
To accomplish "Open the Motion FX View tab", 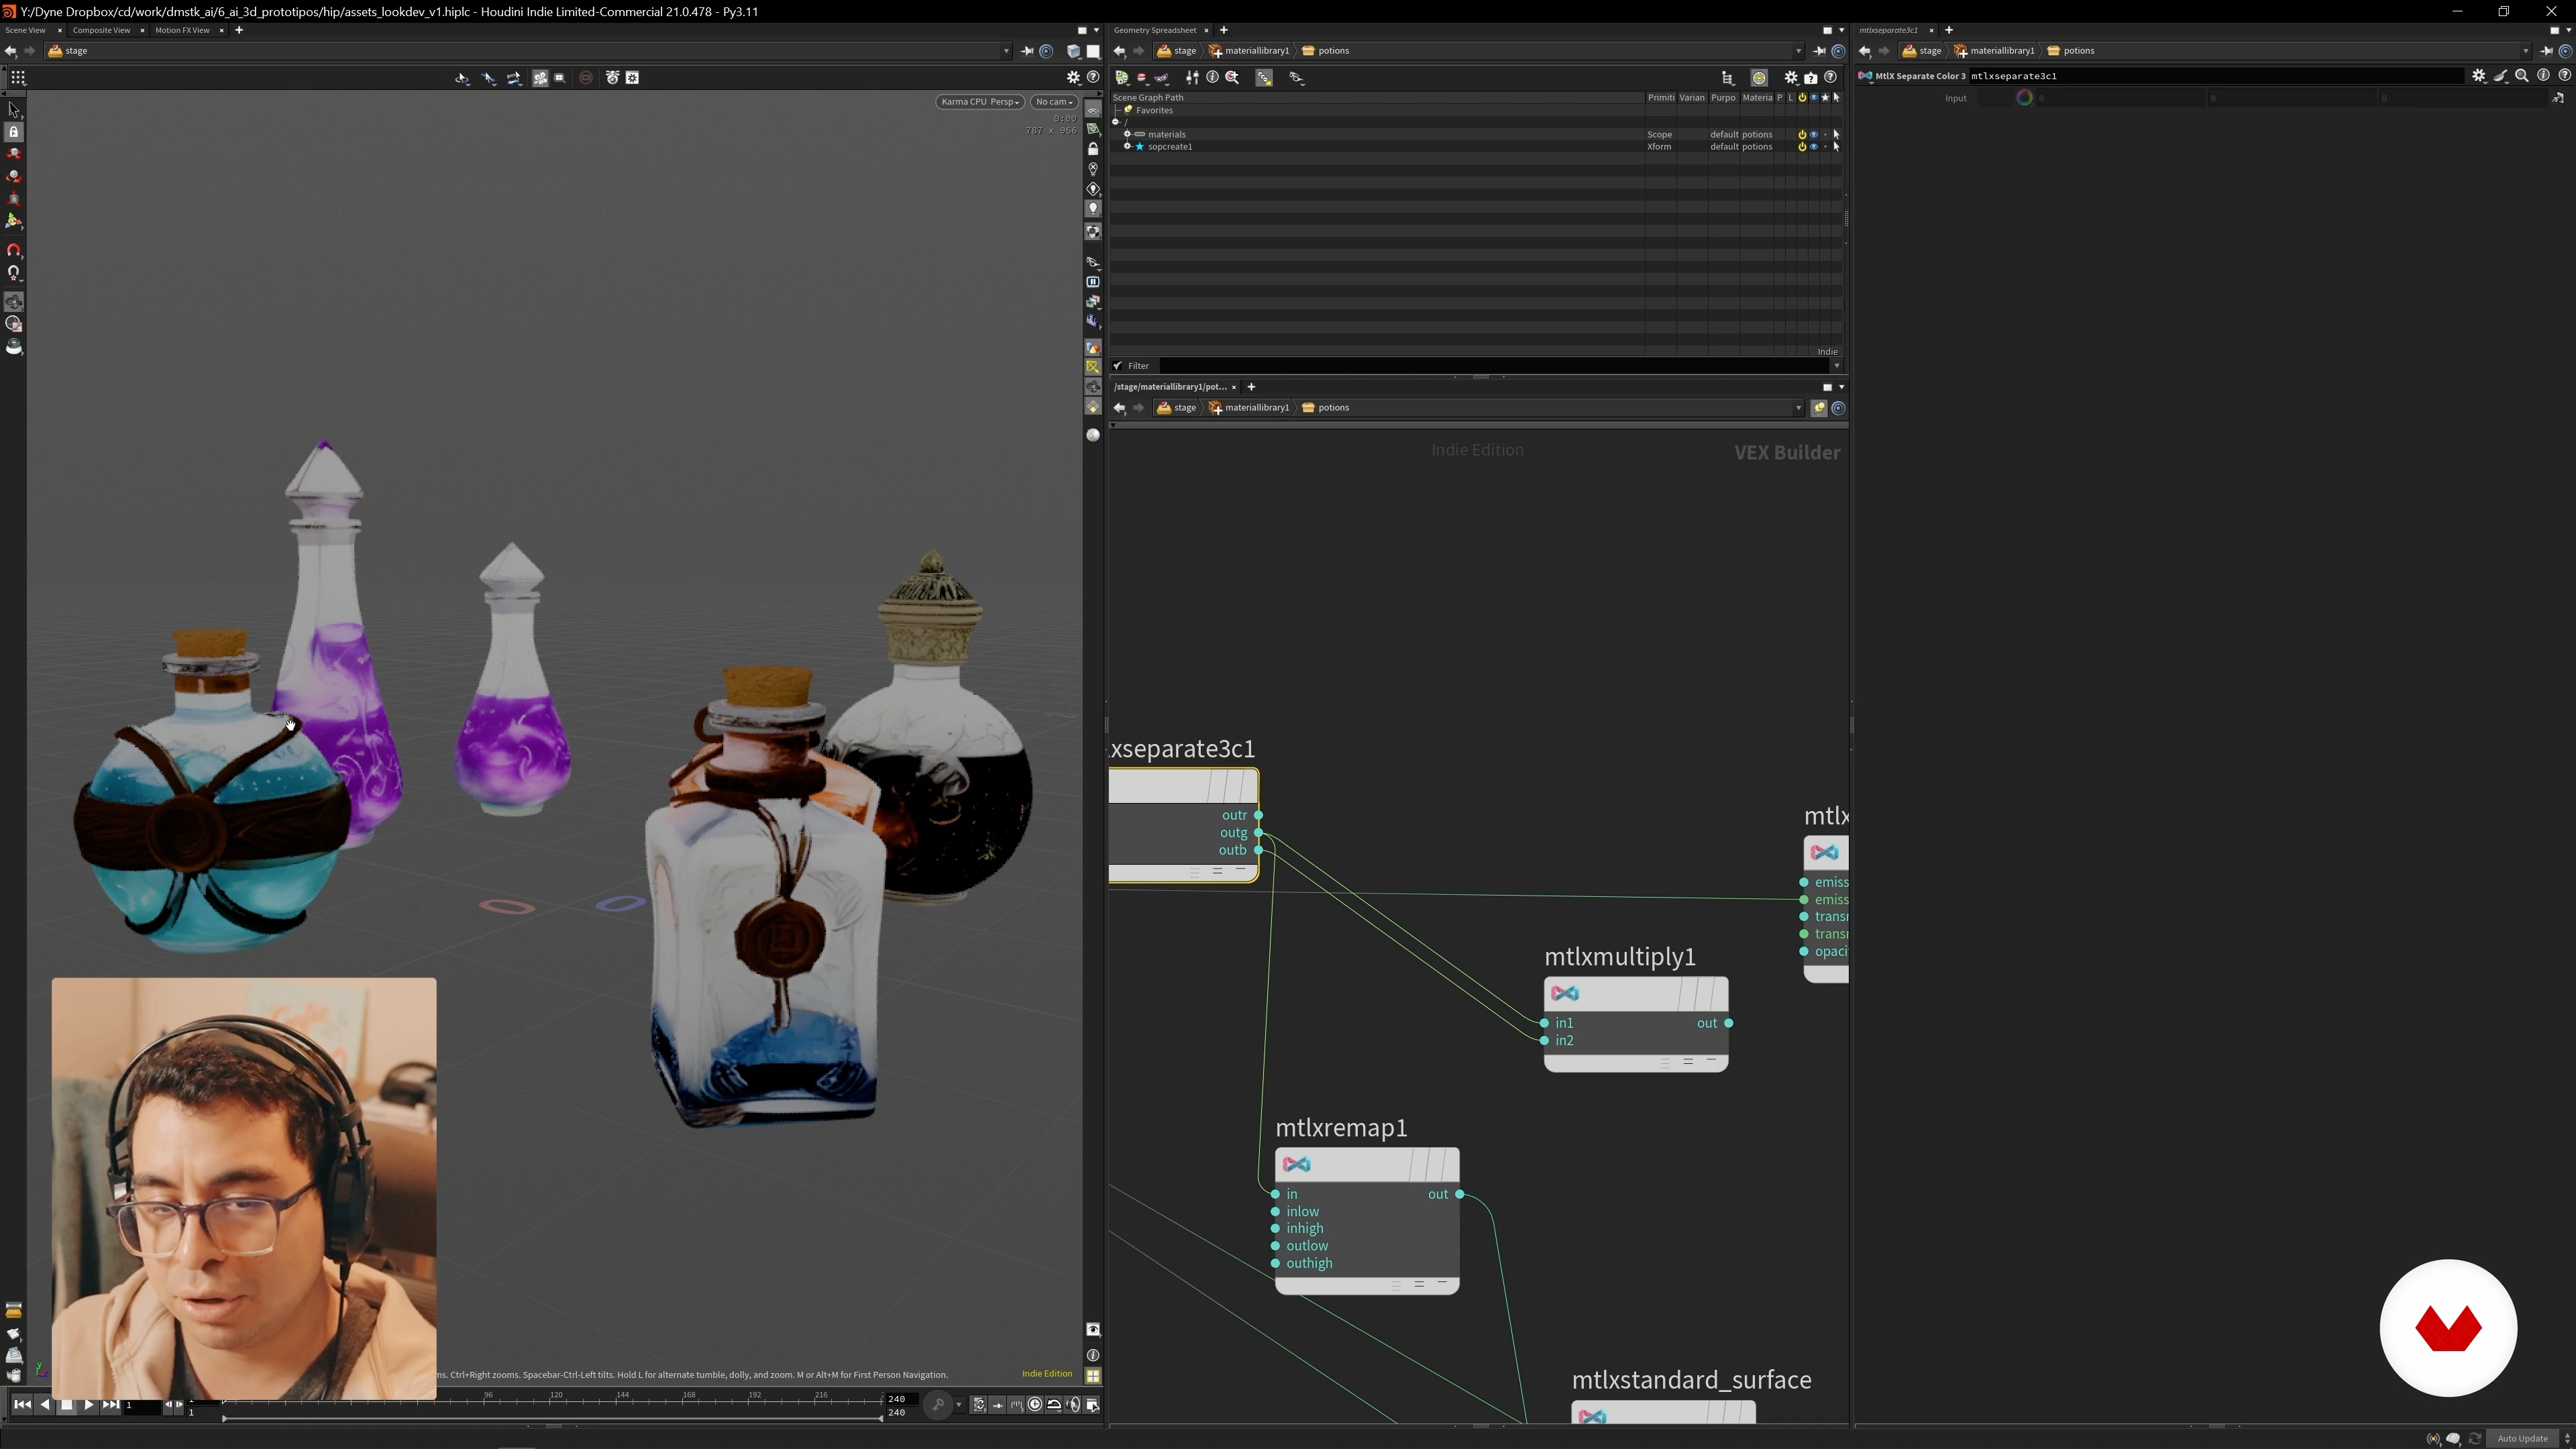I will pos(182,30).
